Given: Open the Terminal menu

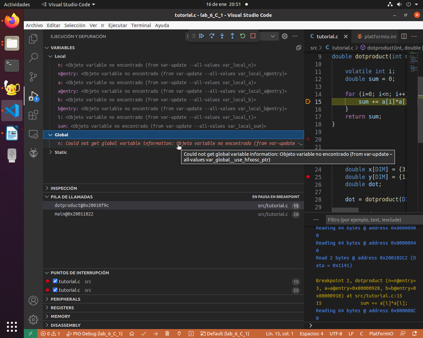Looking at the screenshot, I should pos(141,25).
